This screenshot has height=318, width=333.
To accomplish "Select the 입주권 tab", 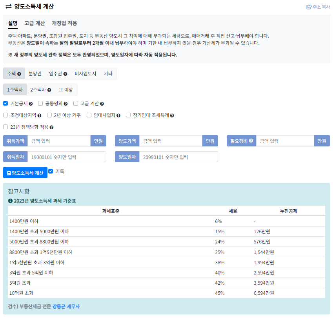I will pos(58,73).
